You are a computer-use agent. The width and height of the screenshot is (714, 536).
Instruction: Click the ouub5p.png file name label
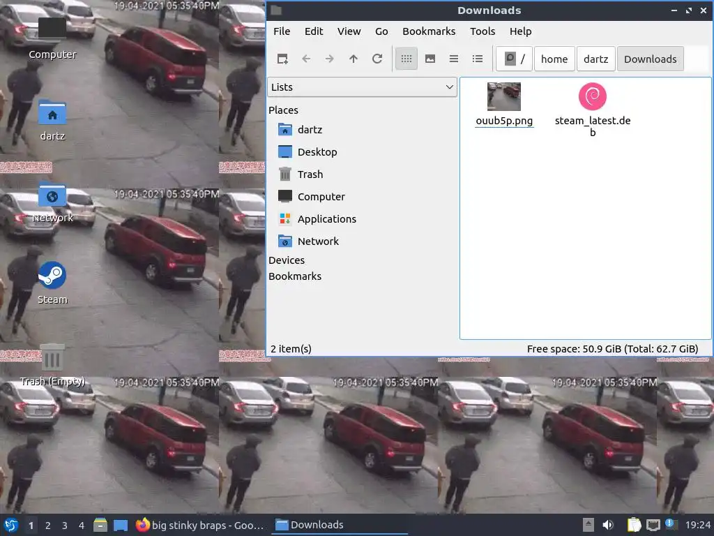tap(504, 121)
